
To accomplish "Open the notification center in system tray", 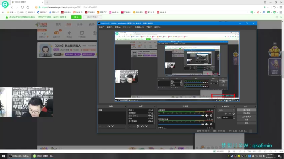I will pyautogui.click(x=279, y=156).
